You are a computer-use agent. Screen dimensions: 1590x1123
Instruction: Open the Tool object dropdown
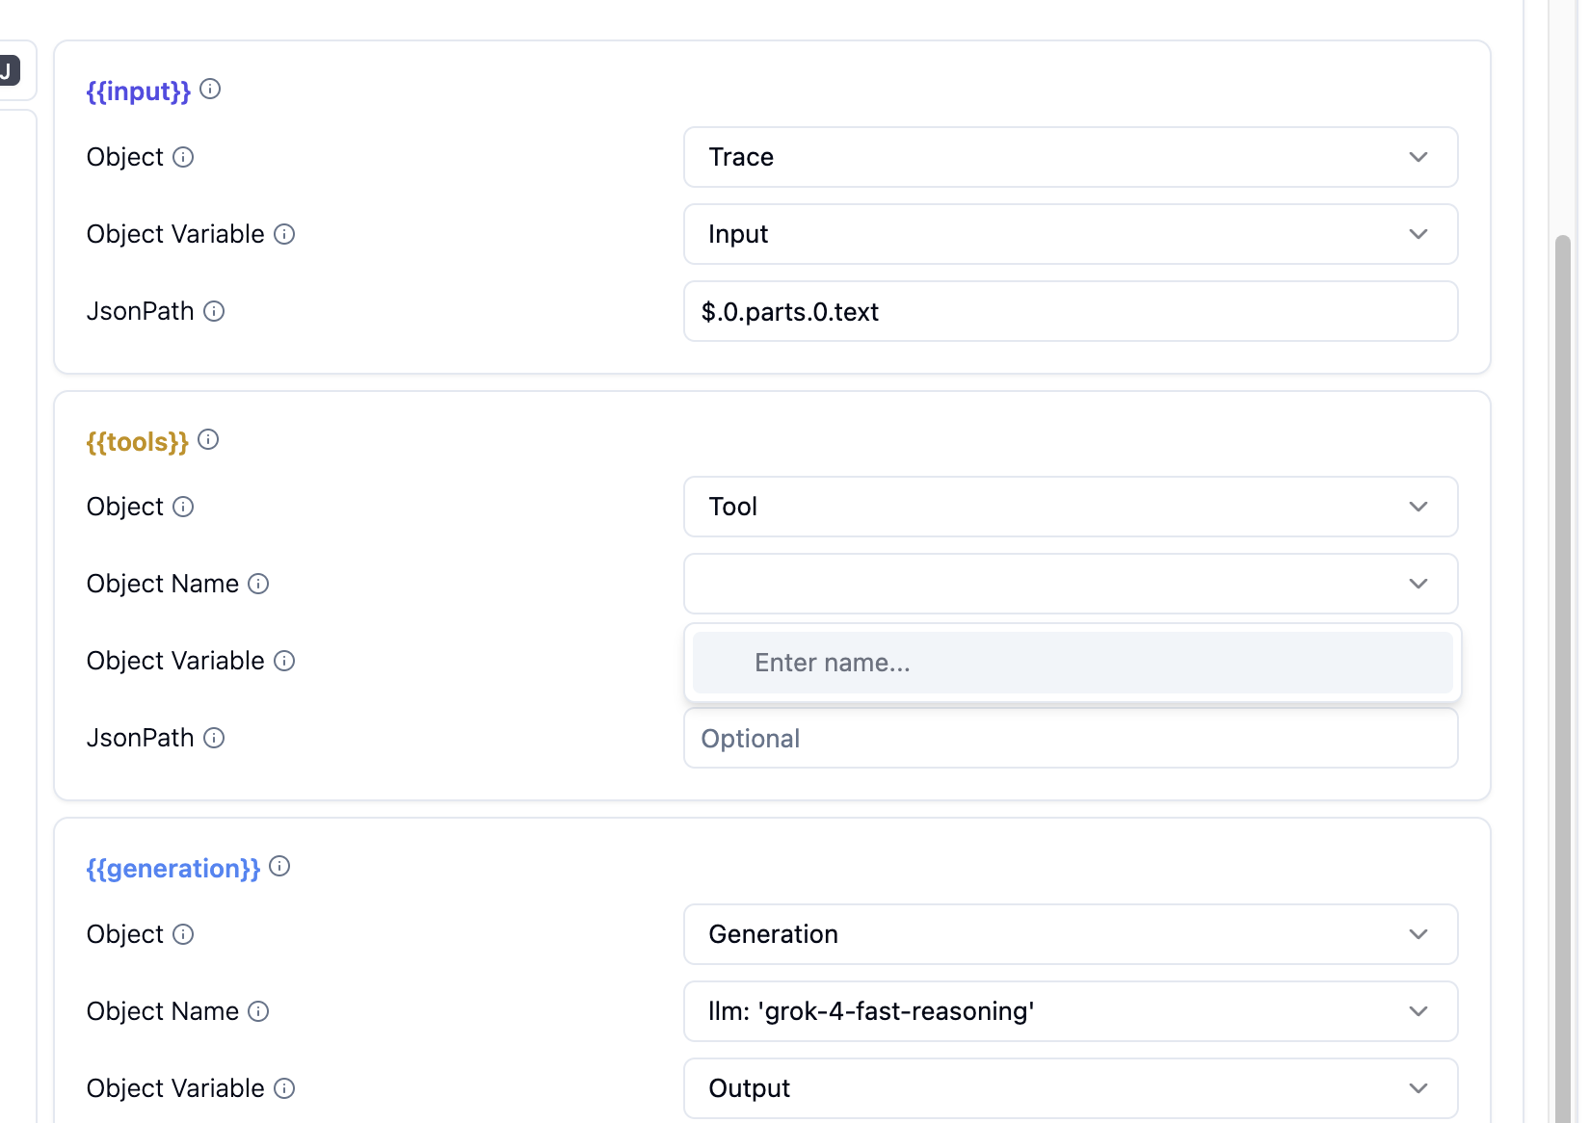[x=1070, y=507]
